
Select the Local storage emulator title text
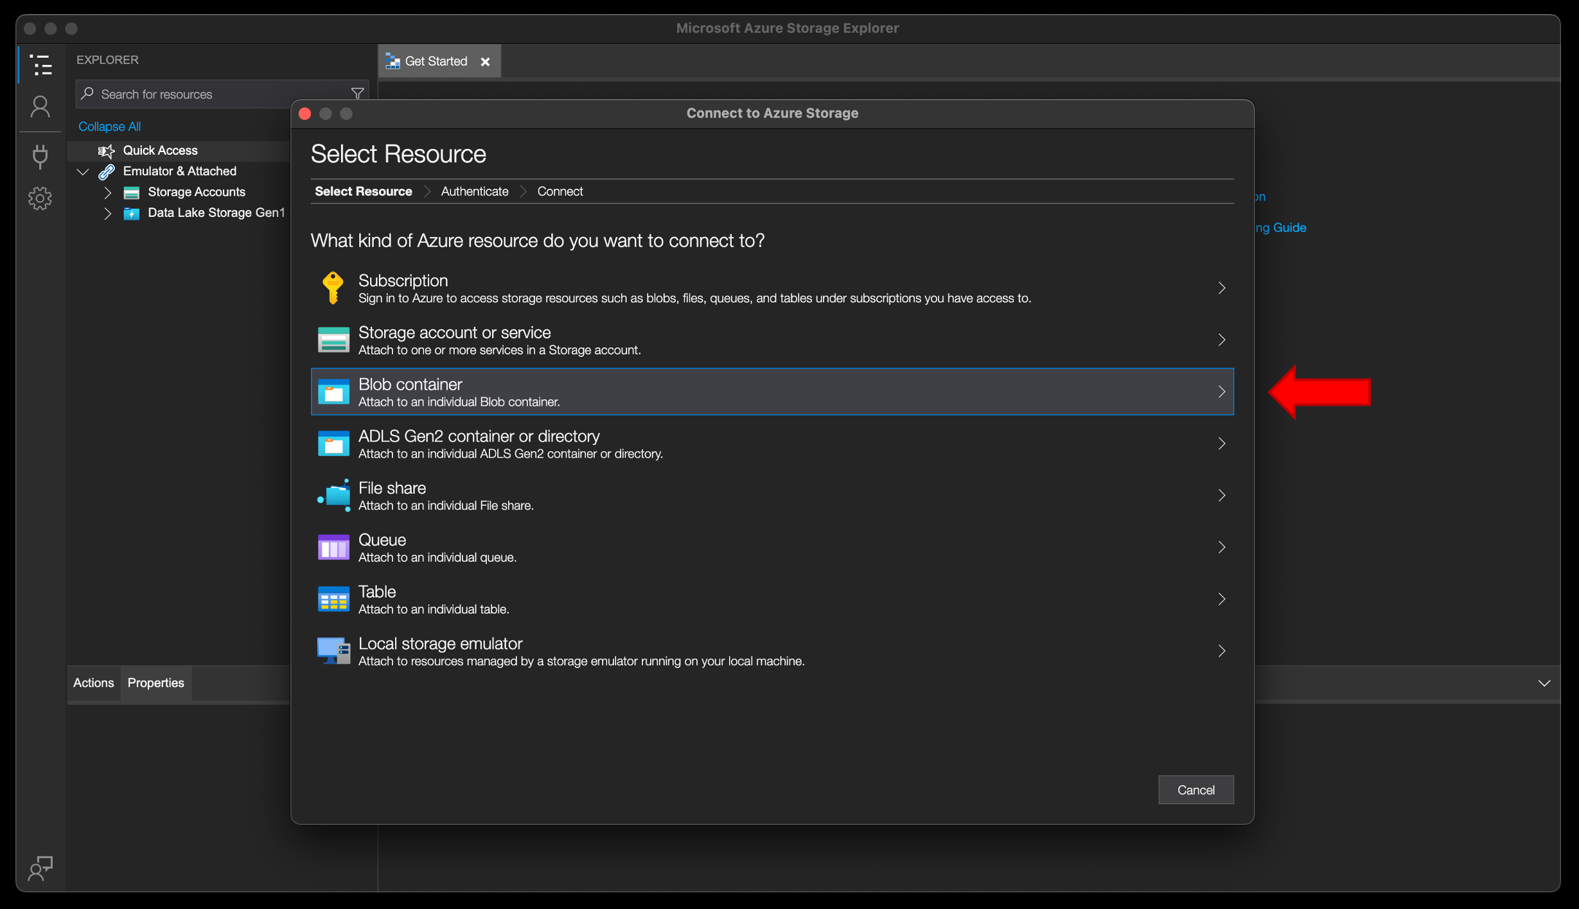(440, 643)
